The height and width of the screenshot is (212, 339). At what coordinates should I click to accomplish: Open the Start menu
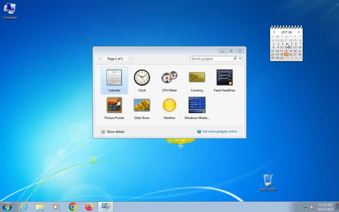point(7,207)
